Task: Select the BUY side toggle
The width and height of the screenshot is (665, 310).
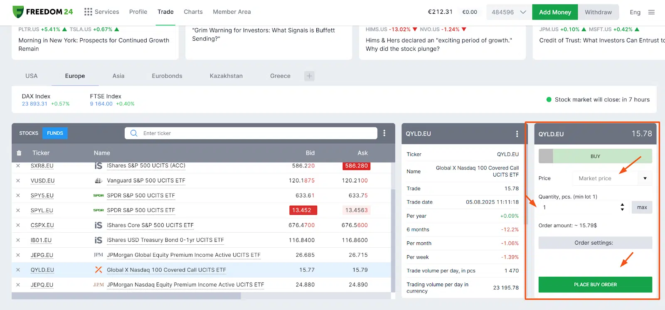Action: pyautogui.click(x=602, y=156)
